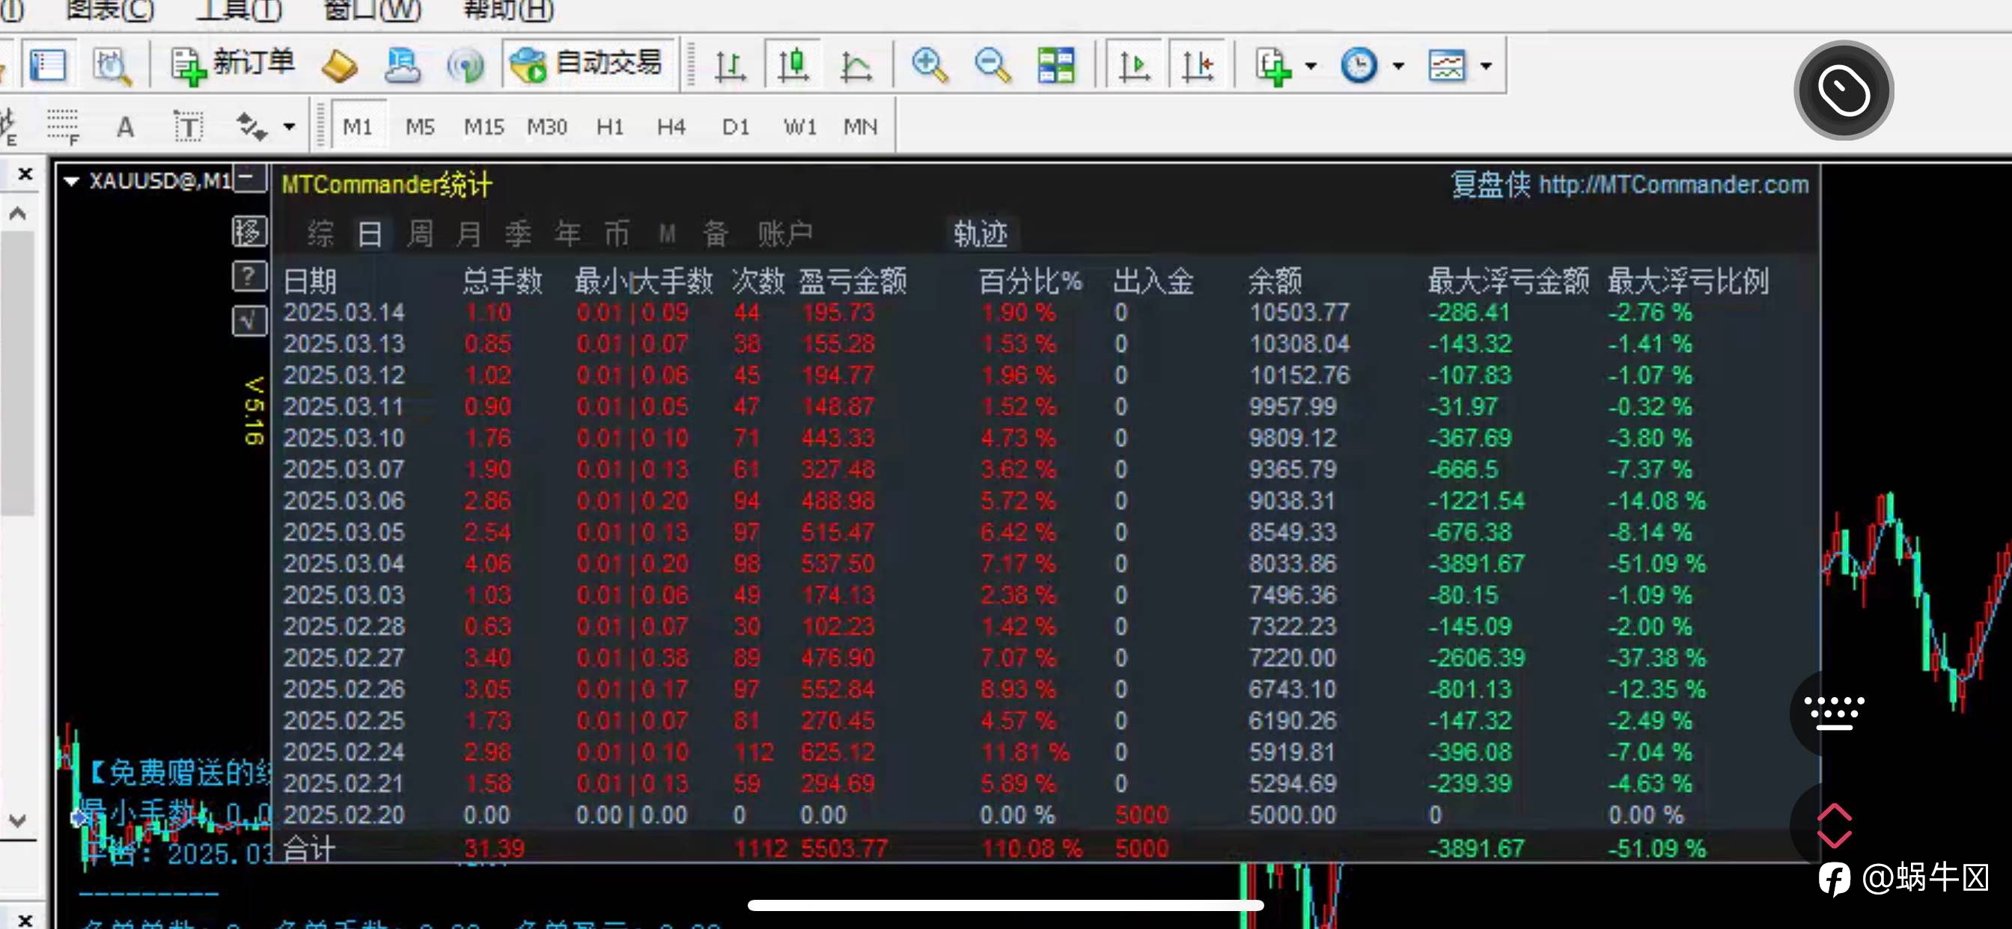Toggle chart auto scroll icon
Screen dimensions: 2012x929
1133,65
